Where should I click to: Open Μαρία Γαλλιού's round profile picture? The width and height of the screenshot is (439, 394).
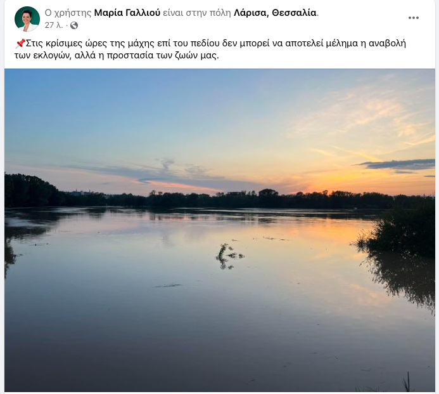27,19
